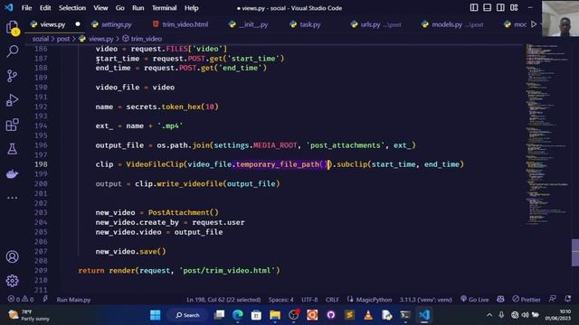
Task: Open the Accounts menu
Action: pyautogui.click(x=12, y=256)
